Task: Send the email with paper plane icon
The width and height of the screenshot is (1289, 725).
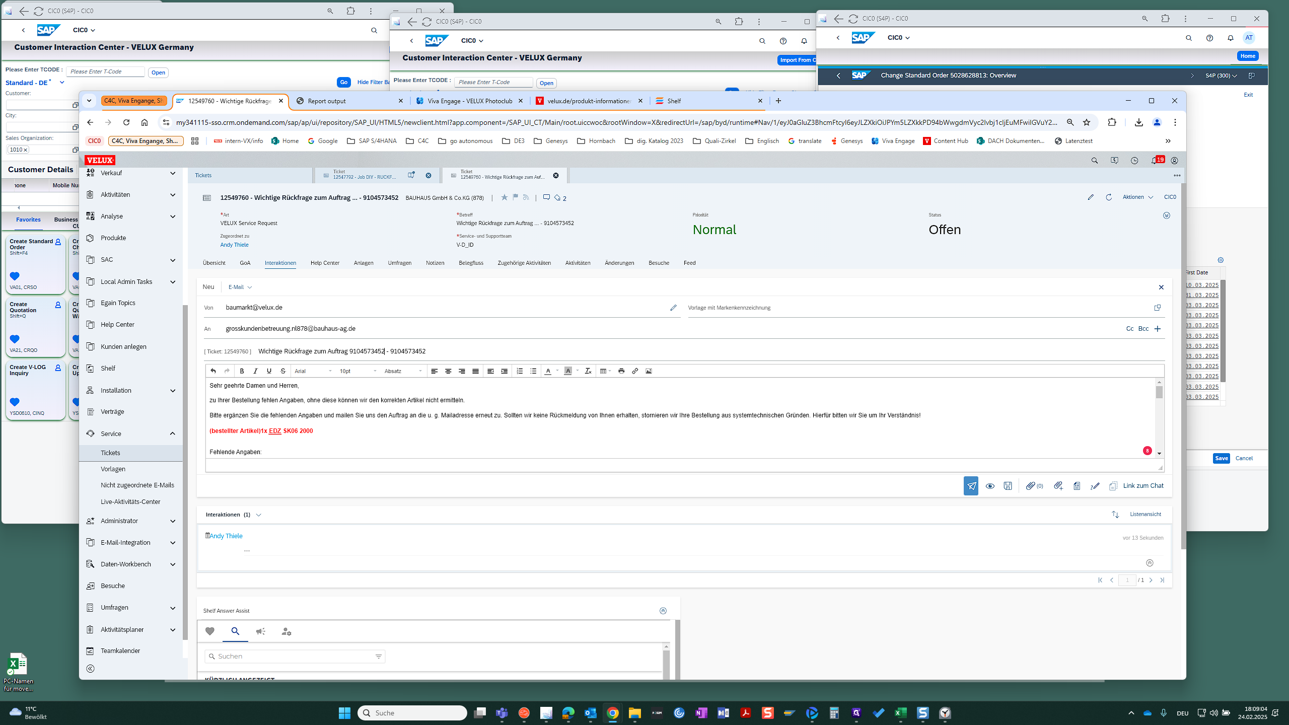Action: 971,486
